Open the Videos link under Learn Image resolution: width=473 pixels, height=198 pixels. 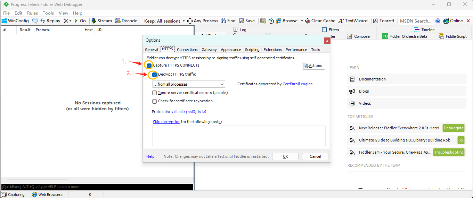(407, 103)
